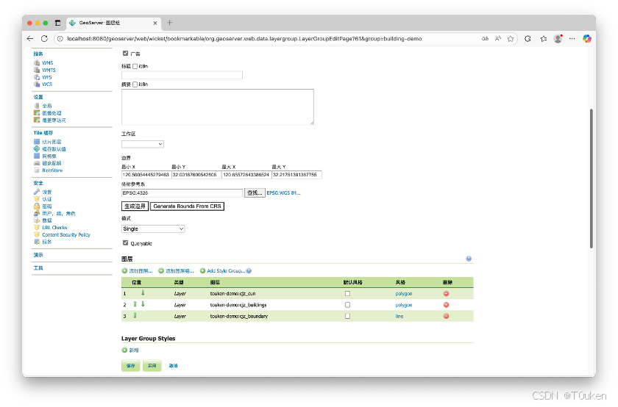Click the URL Checks shield icon
Screen dimensions: 618x407
tap(37, 228)
